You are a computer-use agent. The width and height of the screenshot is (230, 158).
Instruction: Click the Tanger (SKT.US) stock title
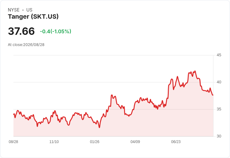tap(33, 16)
